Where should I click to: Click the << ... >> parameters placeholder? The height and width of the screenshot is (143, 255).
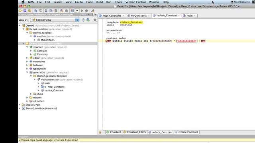pos(113,33)
